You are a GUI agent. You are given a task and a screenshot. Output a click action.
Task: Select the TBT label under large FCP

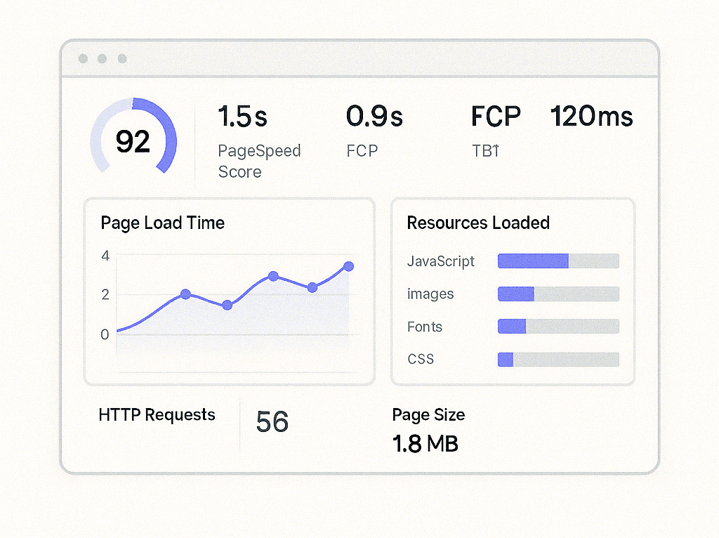[485, 151]
